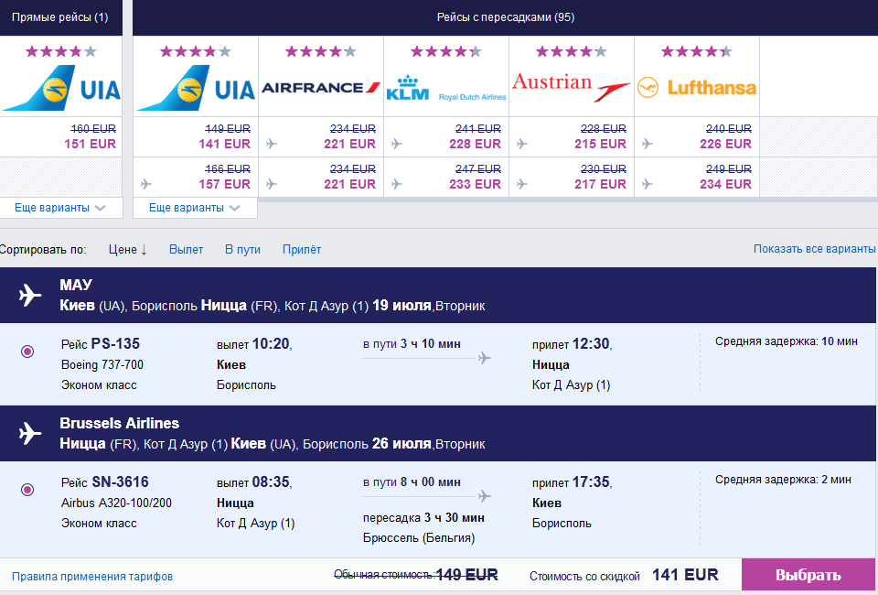
Task: Expand more options under direct flights
Action: point(60,208)
